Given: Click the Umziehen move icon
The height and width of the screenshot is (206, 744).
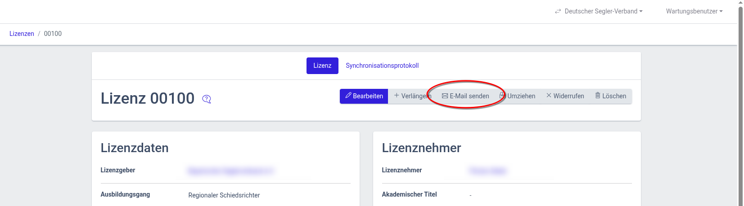Looking at the screenshot, I should point(503,96).
